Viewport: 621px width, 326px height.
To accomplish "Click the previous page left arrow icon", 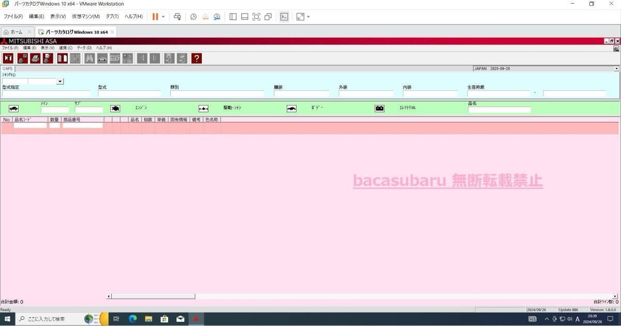I will [x=142, y=58].
